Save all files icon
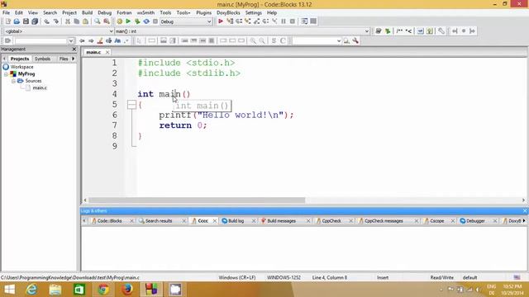The image size is (529, 297). (x=35, y=21)
